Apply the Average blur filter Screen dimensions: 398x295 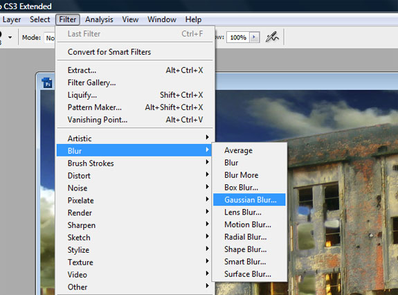[249, 150]
